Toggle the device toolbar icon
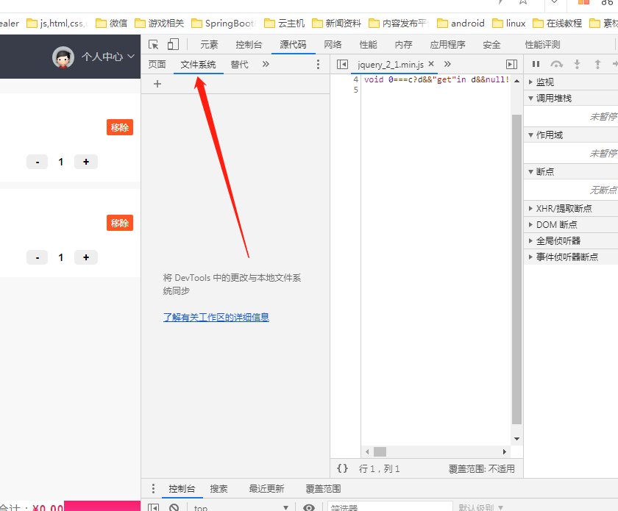The height and width of the screenshot is (511, 618). [x=173, y=45]
